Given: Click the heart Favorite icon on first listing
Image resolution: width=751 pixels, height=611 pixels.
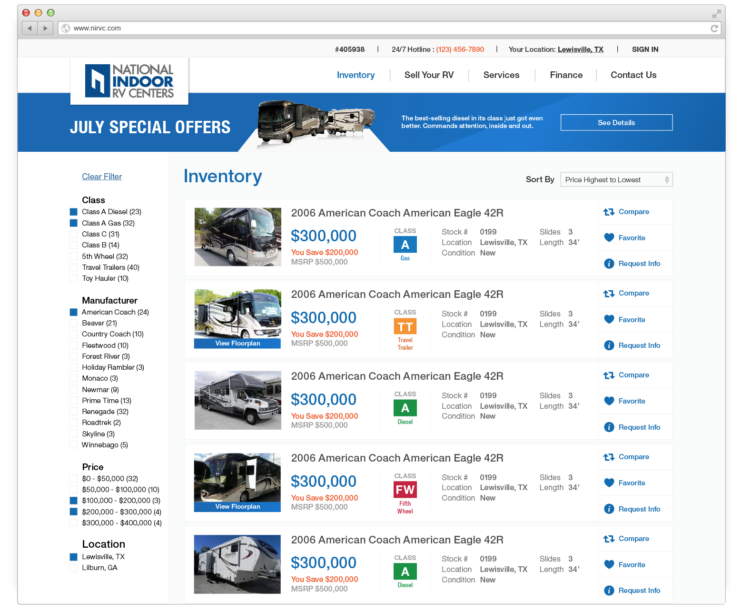Looking at the screenshot, I should tap(609, 237).
